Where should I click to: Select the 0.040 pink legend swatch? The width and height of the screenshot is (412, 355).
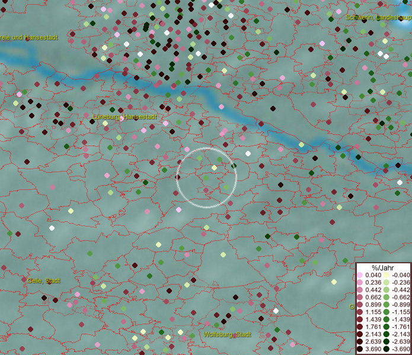(360, 275)
